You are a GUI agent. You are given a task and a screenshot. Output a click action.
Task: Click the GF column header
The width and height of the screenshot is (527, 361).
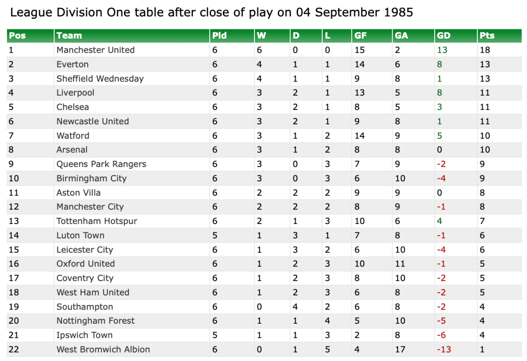(x=360, y=36)
